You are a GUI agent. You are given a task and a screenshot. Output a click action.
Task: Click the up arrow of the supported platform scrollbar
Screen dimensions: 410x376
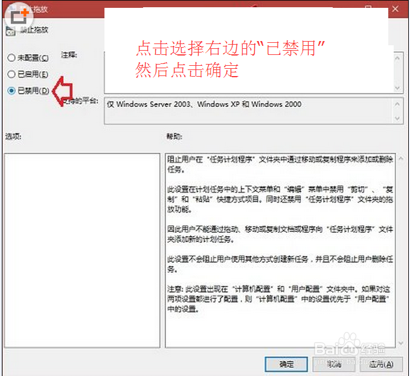397,104
